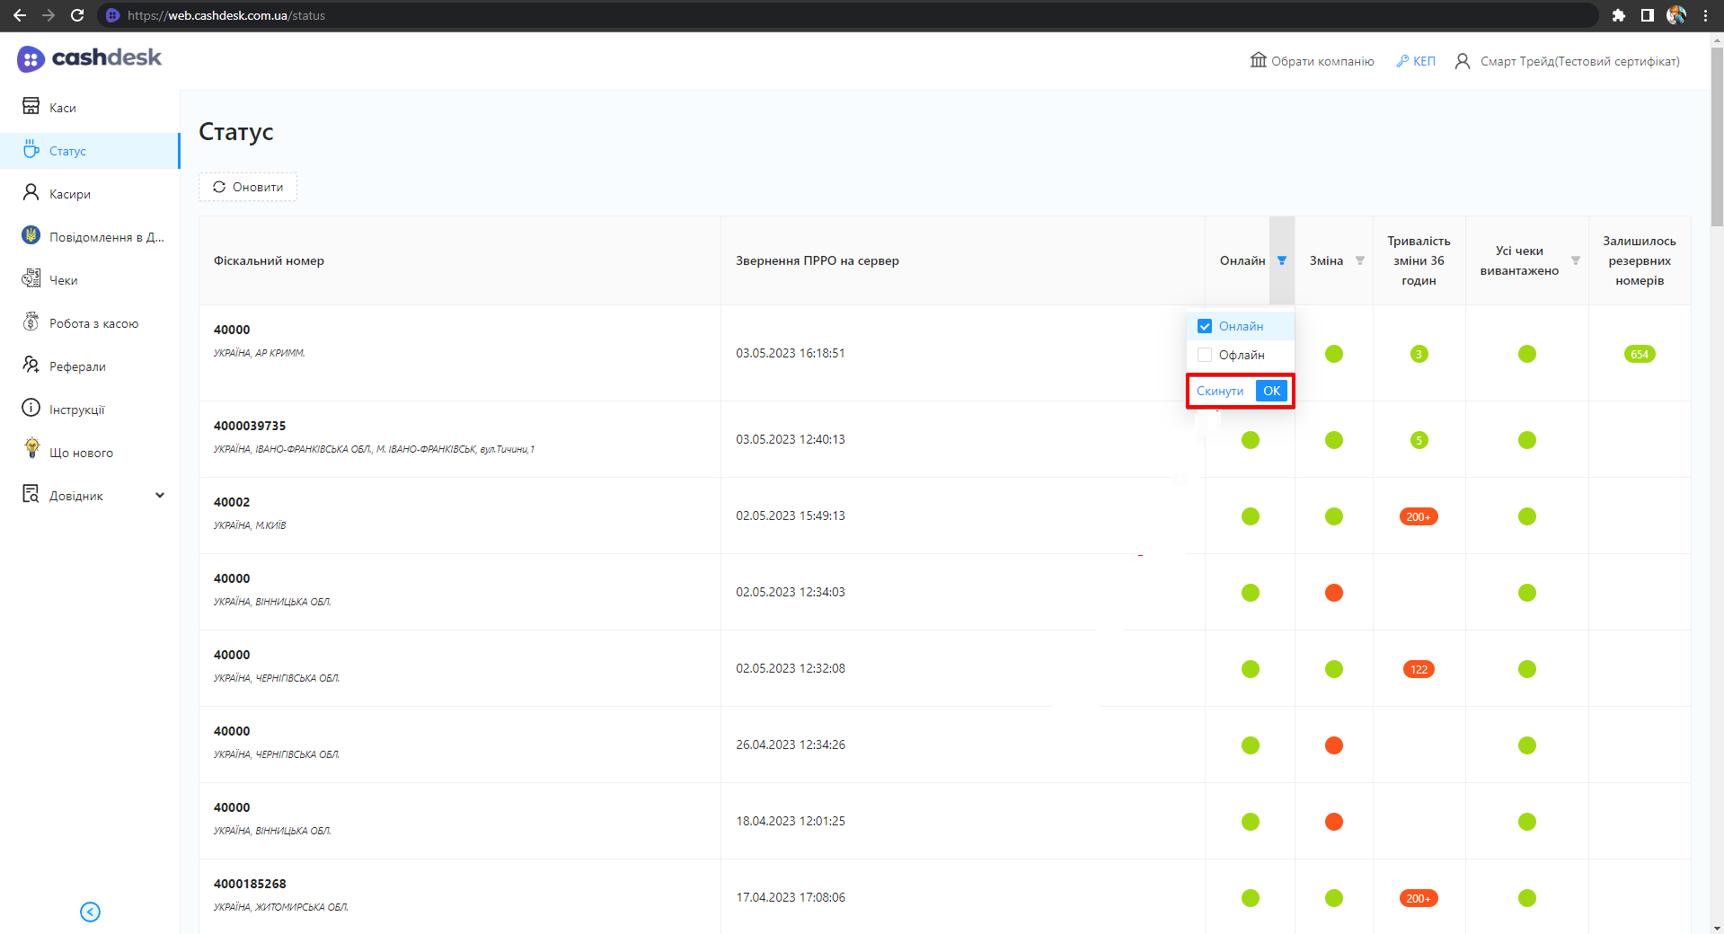Open the Зміна column filter
Screen dimensions: 1724x934
coord(1359,260)
